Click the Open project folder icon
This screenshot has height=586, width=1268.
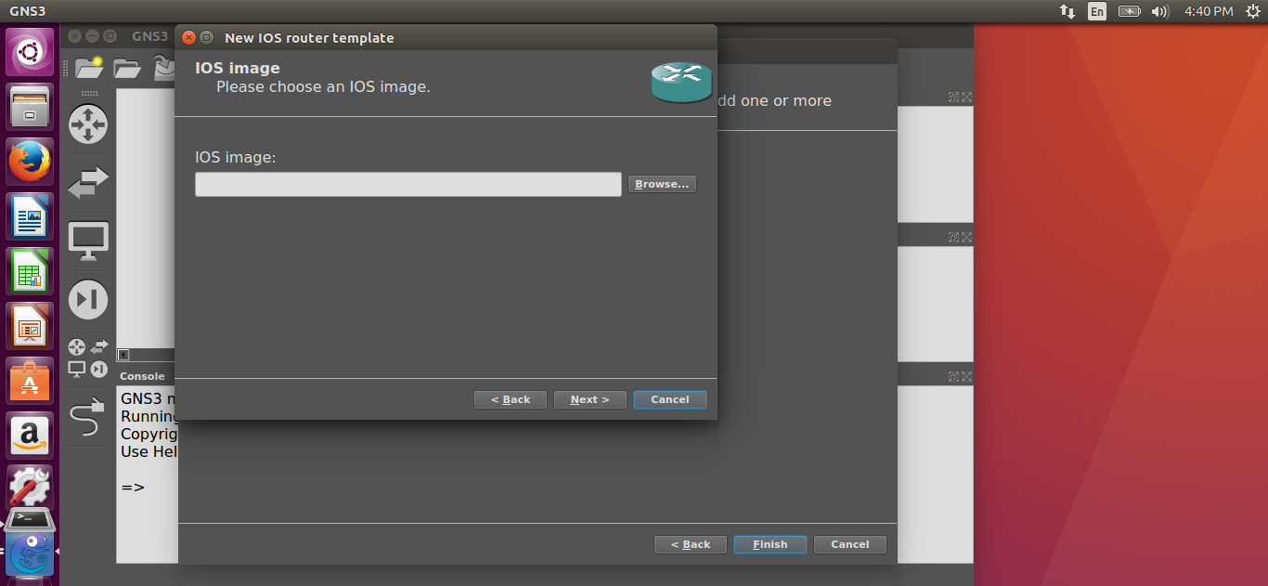click(126, 67)
